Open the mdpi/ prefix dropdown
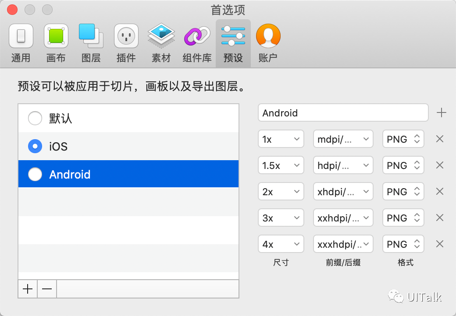This screenshot has height=316, width=456. [x=343, y=139]
